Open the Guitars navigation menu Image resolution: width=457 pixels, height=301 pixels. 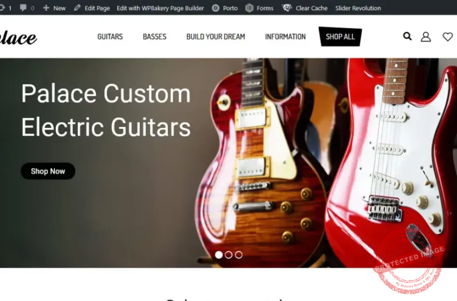pyautogui.click(x=110, y=37)
